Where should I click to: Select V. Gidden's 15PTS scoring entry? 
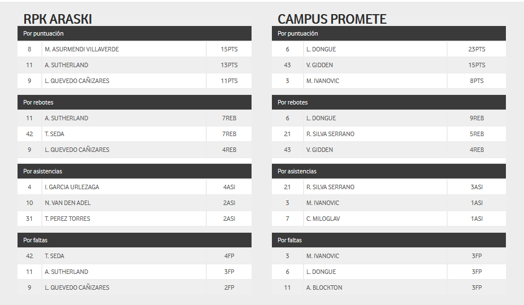[389, 65]
